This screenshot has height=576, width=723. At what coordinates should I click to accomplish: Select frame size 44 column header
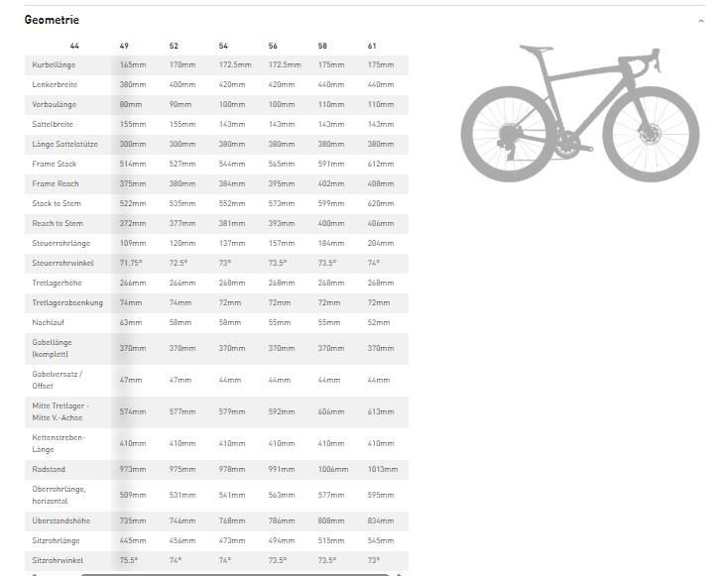coord(74,47)
